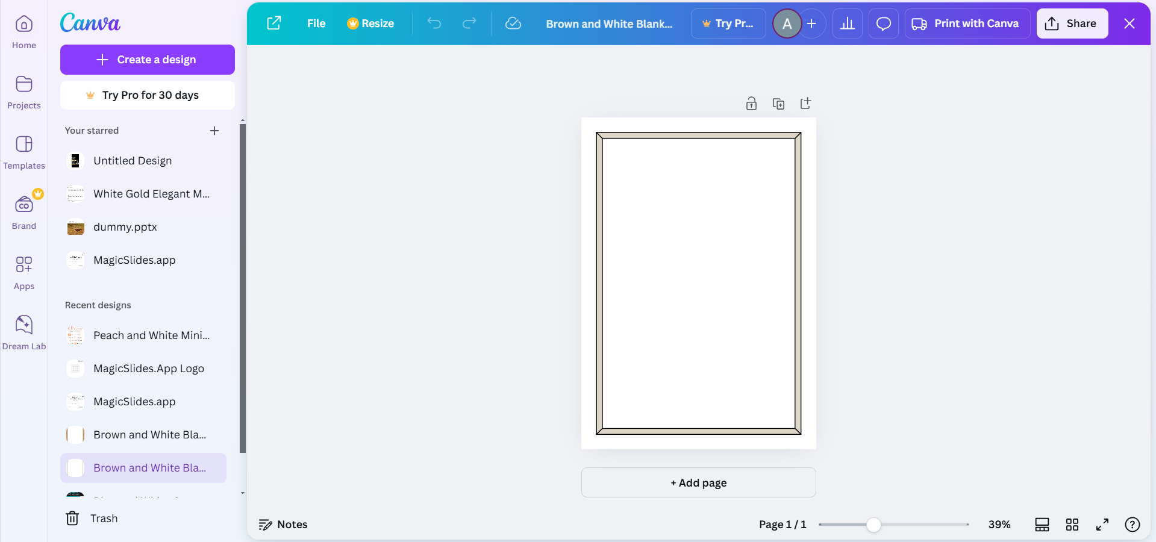Screen dimensions: 1156x542
Task: Open the Resize menu
Action: point(370,23)
